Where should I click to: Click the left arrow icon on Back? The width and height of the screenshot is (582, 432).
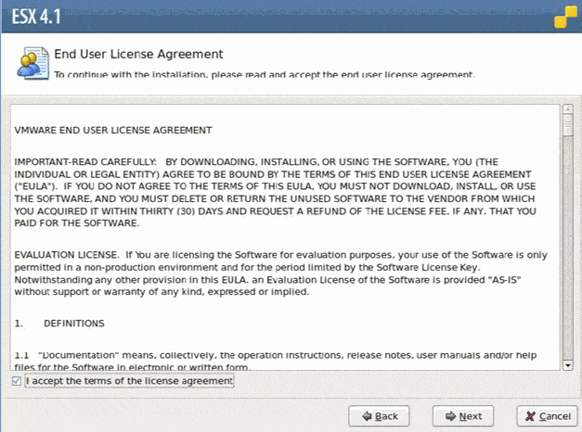[x=368, y=415]
